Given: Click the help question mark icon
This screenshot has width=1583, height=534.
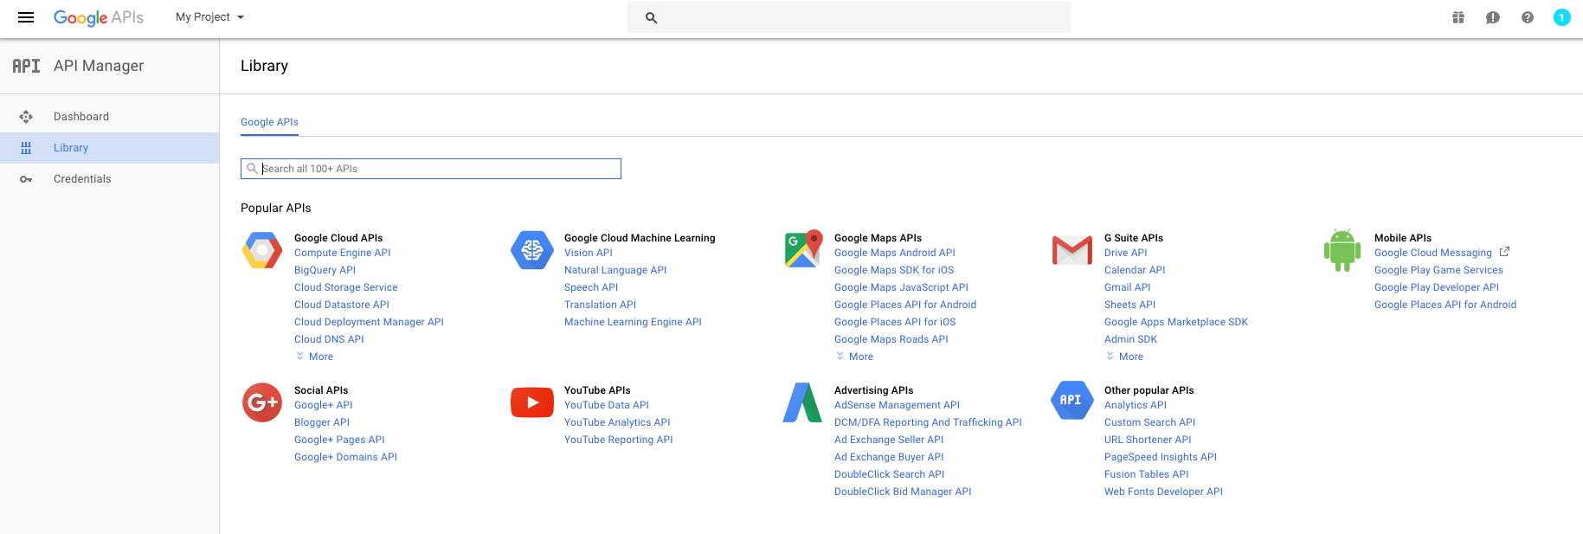Looking at the screenshot, I should click(1528, 17).
